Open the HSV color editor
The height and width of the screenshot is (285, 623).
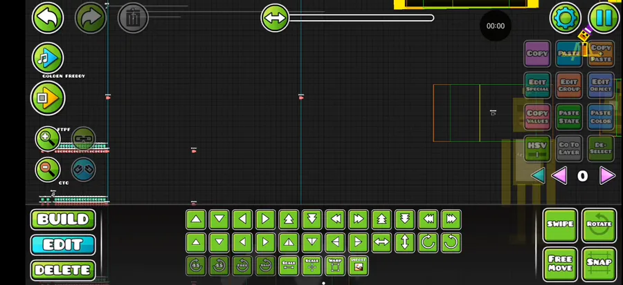(x=537, y=148)
